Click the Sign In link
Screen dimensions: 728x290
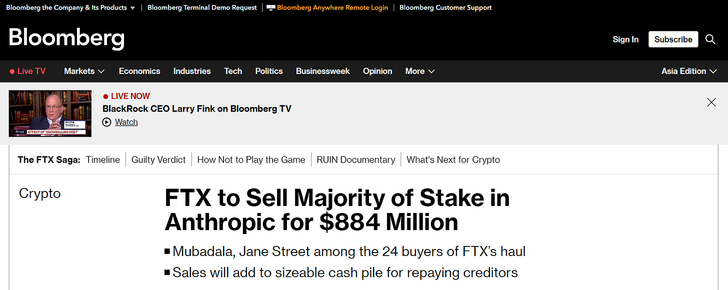click(x=625, y=39)
